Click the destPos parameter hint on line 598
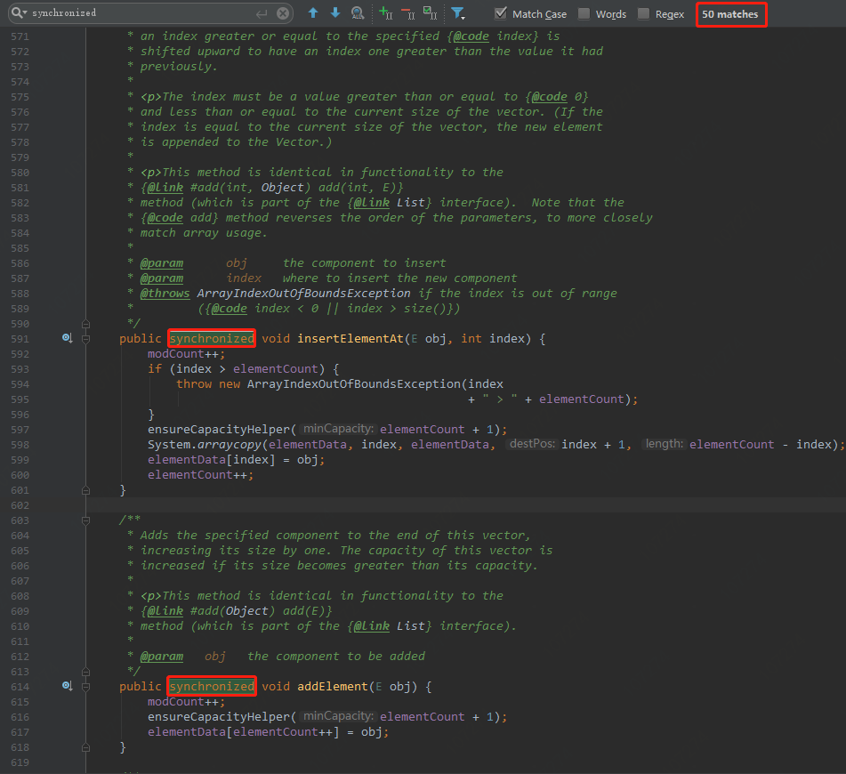This screenshot has width=846, height=774. [x=532, y=444]
